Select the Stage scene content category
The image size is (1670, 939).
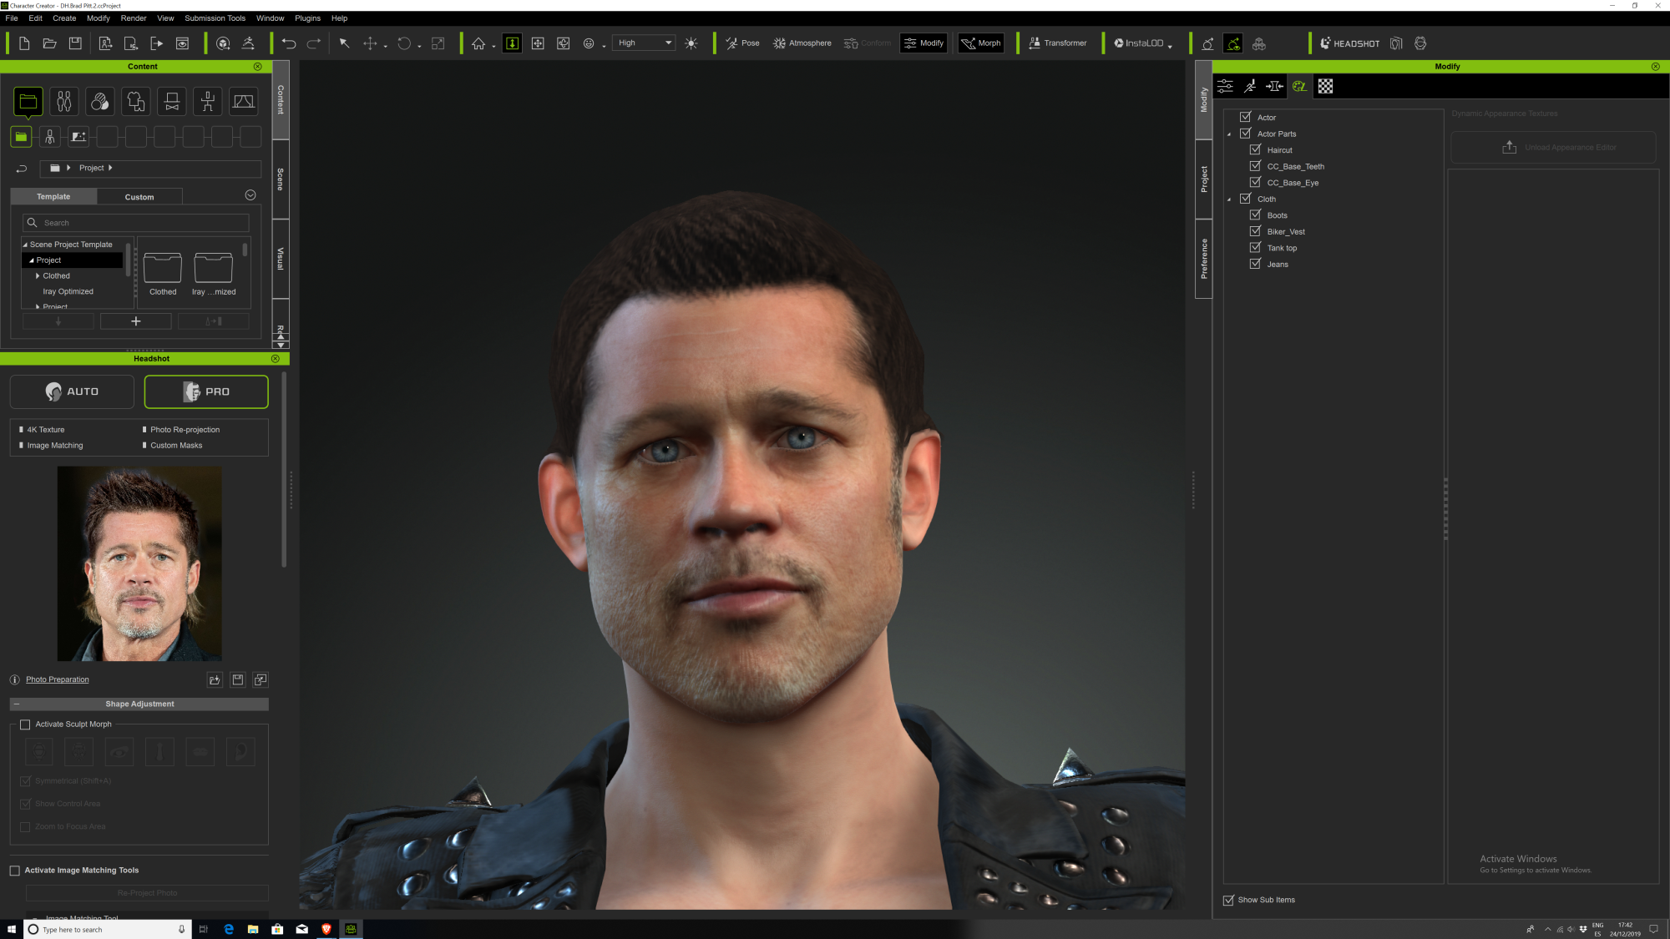point(244,102)
